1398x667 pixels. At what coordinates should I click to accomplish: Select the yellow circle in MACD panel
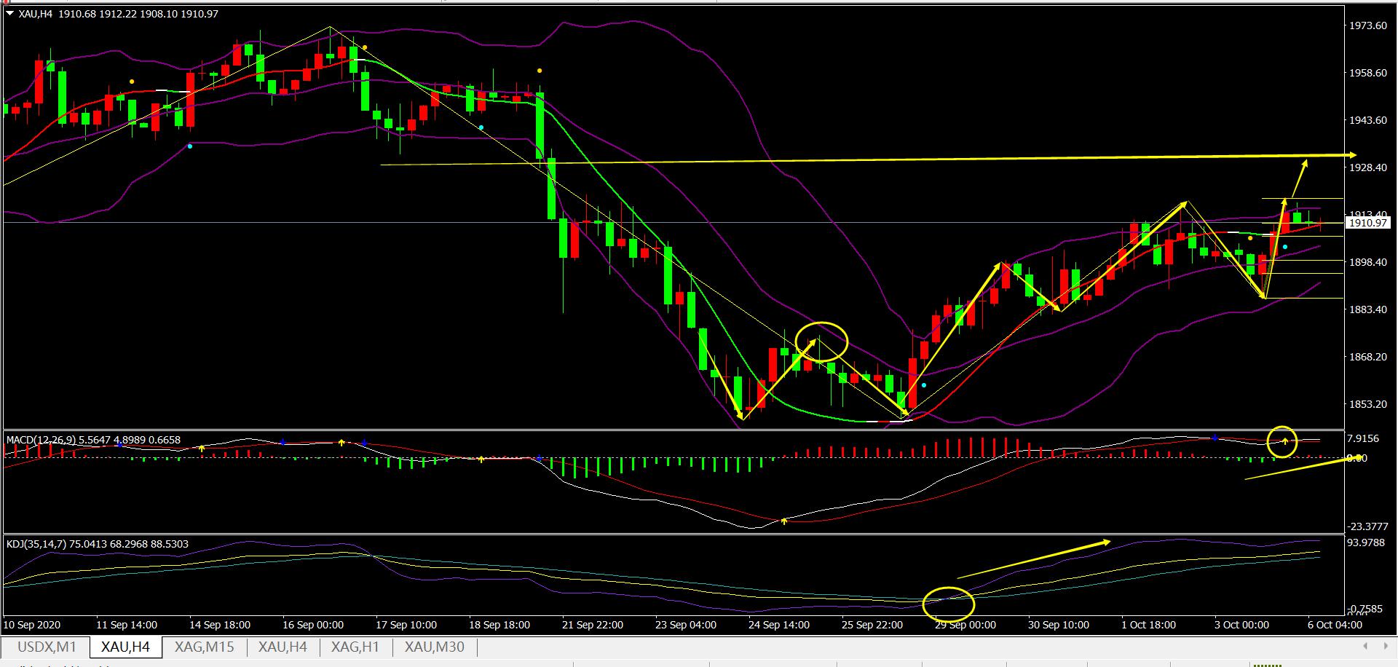click(x=1281, y=441)
